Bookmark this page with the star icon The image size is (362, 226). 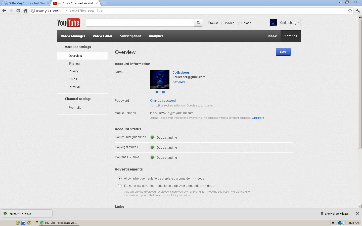pos(350,11)
